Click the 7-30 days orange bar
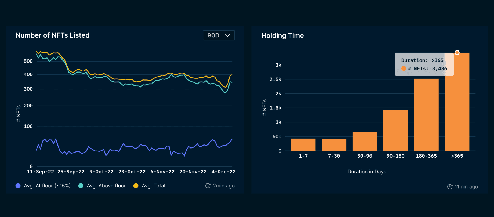494x217 pixels. point(334,145)
